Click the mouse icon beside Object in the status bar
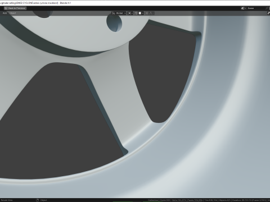 pos(37,200)
